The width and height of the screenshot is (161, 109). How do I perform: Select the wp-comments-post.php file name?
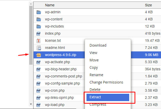pos(63,76)
